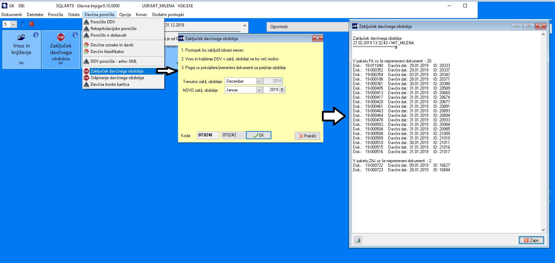
Task: Click the Opomnik panel header
Action: coord(307,27)
